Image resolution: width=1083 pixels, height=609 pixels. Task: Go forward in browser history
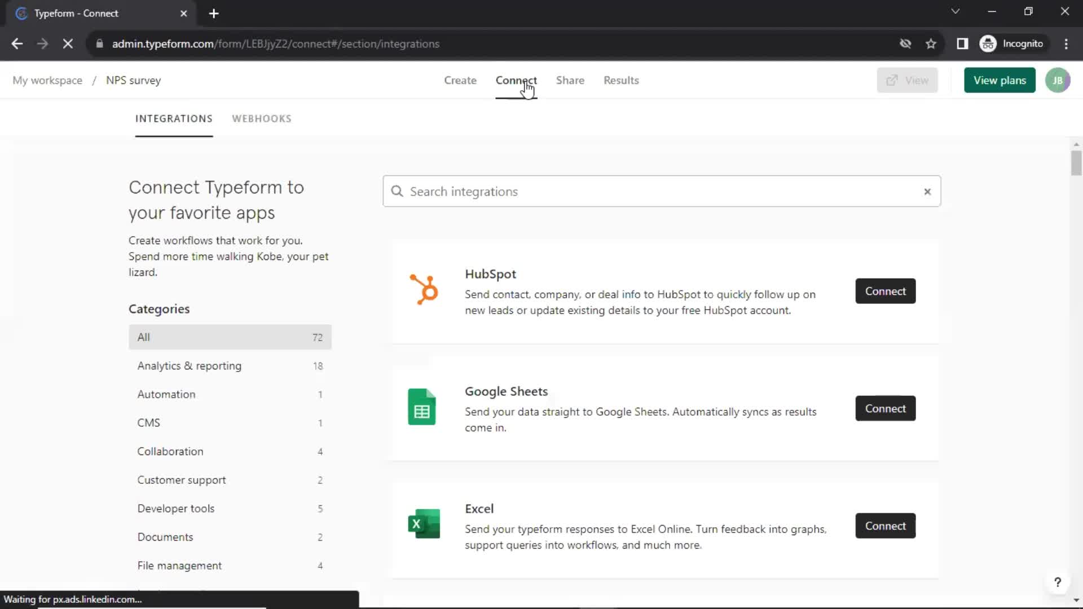click(x=42, y=43)
